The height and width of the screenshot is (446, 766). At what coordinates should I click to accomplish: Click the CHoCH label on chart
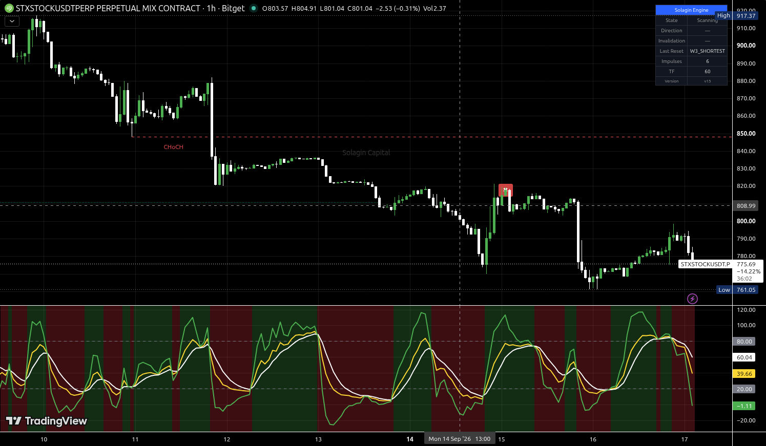pyautogui.click(x=173, y=147)
